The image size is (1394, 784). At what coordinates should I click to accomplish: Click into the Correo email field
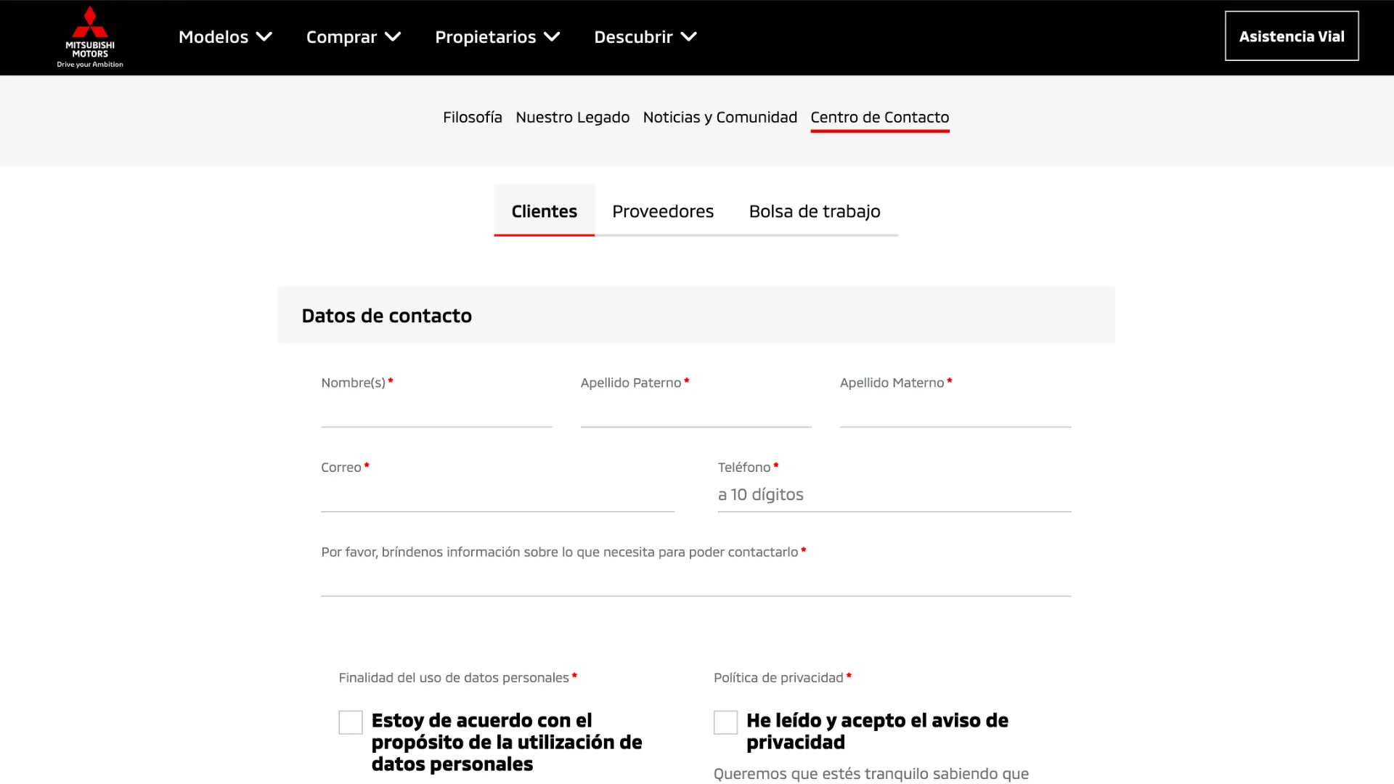tap(497, 497)
